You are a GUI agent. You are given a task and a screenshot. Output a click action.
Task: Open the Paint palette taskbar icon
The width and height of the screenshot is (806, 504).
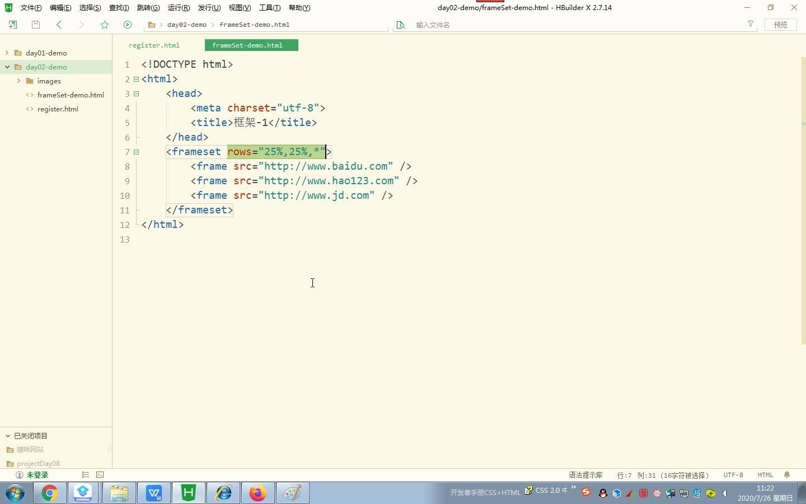pos(292,493)
